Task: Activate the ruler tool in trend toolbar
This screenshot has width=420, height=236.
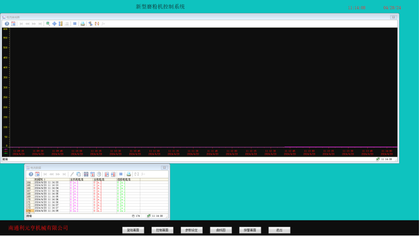Action: pyautogui.click(x=61, y=24)
